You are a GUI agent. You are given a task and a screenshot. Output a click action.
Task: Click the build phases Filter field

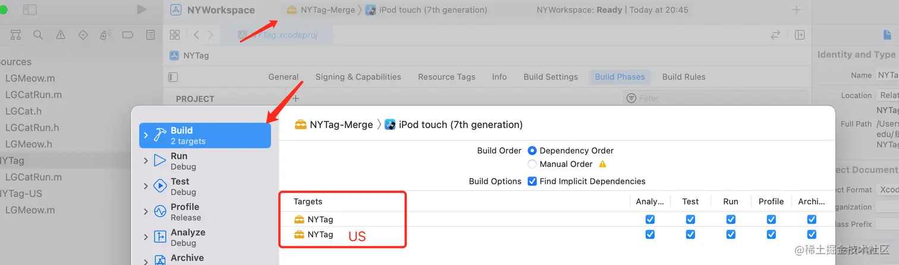pos(713,98)
